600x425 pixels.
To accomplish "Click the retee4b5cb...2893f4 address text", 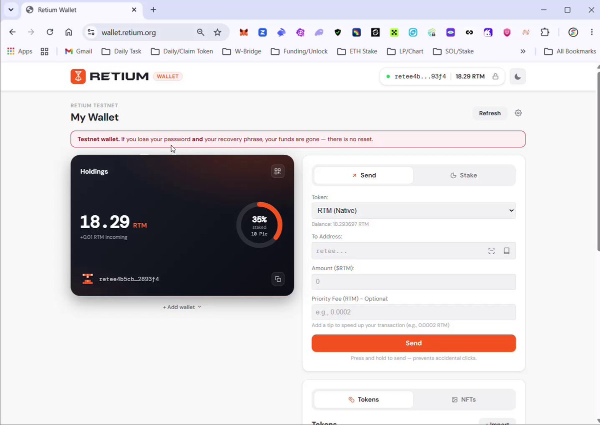I will coord(129,279).
